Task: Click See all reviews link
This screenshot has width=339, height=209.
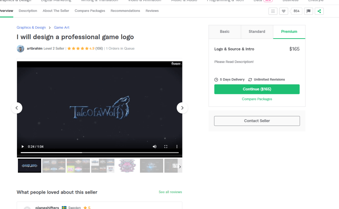Action: point(170,192)
